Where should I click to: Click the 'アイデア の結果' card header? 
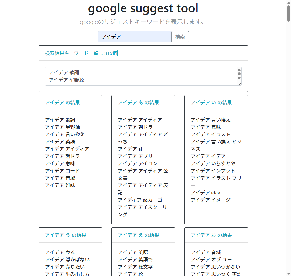tap(63, 103)
